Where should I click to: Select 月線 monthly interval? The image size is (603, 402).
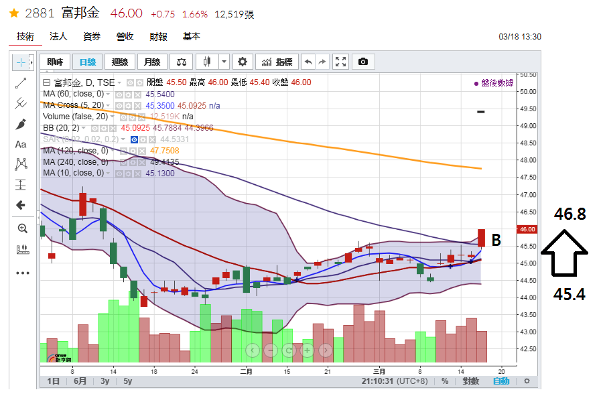[152, 62]
